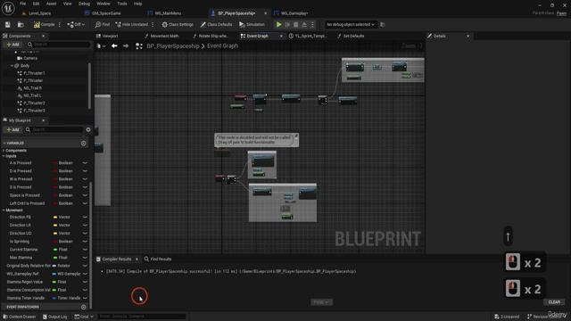Add new event dispatcher with plus icon
The width and height of the screenshot is (571, 321).
click(x=83, y=307)
